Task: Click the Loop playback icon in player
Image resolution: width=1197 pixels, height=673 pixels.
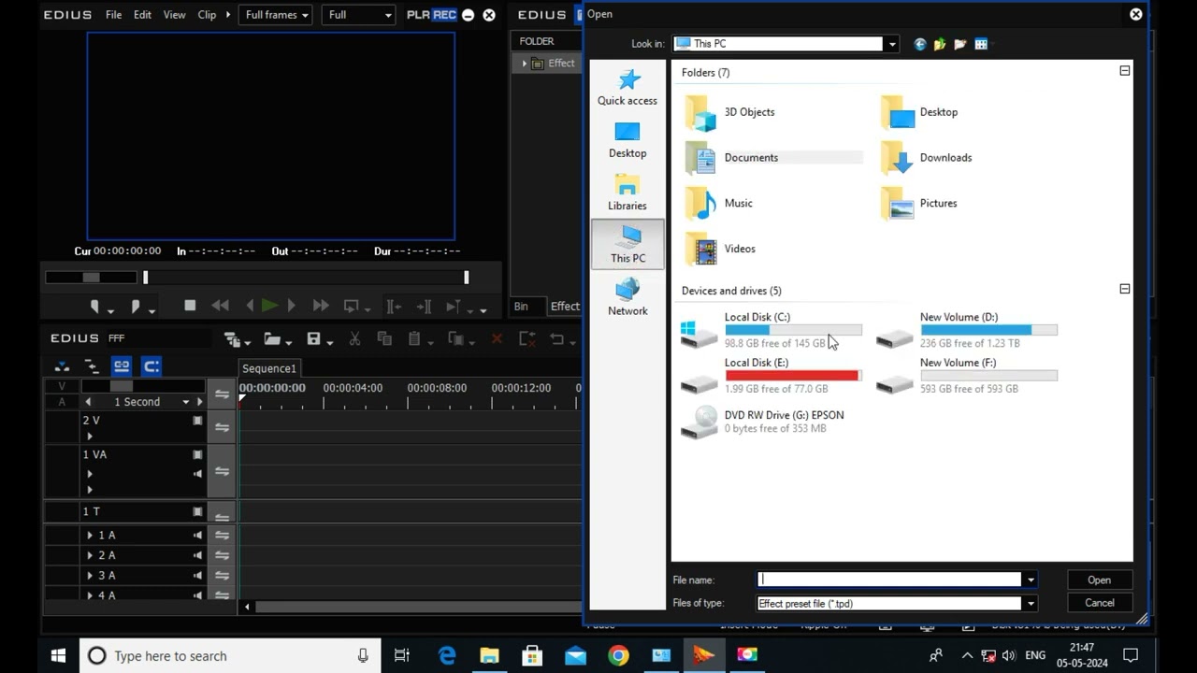Action: [x=352, y=306]
